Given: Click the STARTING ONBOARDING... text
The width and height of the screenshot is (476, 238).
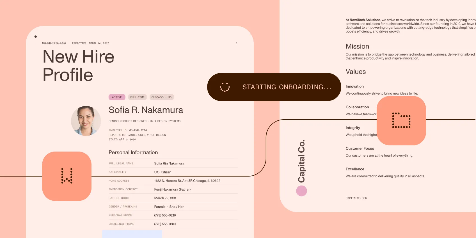Looking at the screenshot, I should [x=287, y=87].
